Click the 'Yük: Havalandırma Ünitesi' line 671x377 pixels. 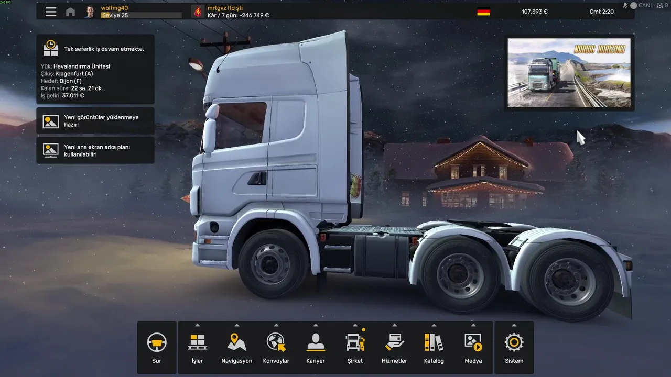pos(75,66)
